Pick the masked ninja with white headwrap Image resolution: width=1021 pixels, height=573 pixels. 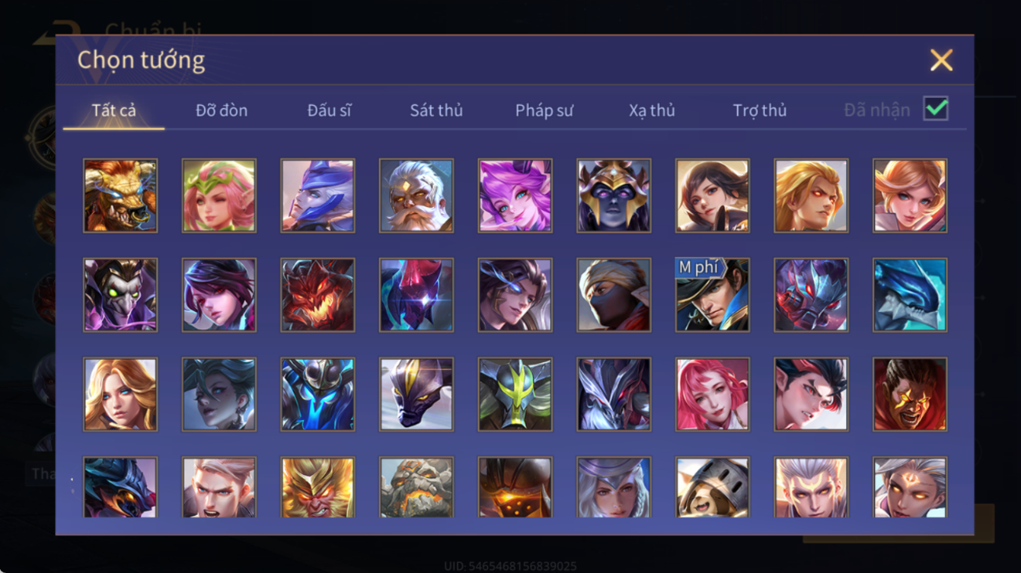pyautogui.click(x=614, y=295)
